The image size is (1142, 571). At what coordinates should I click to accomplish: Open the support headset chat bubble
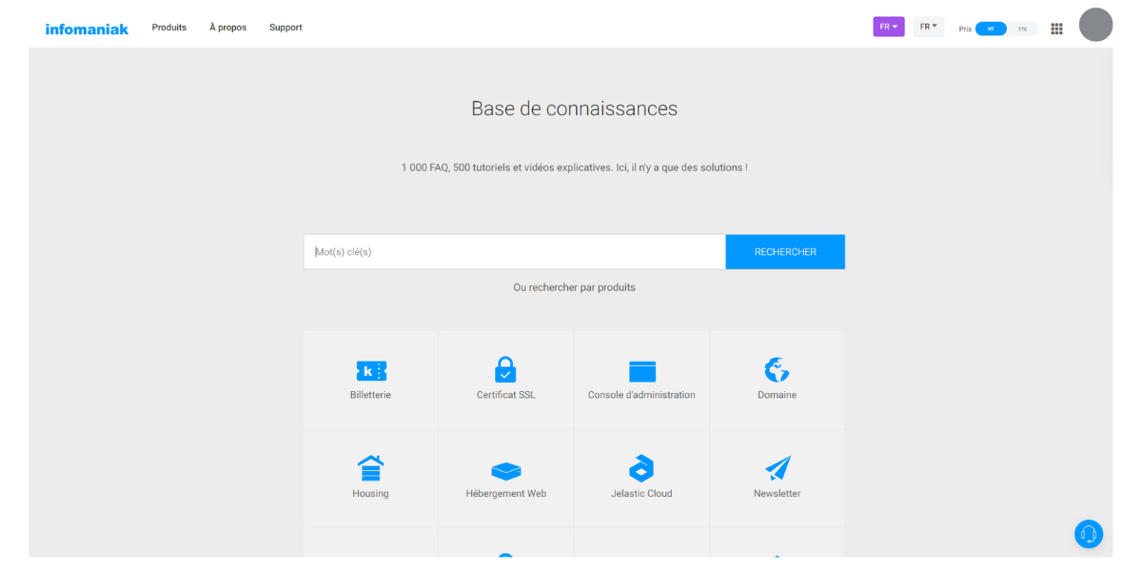(1089, 534)
